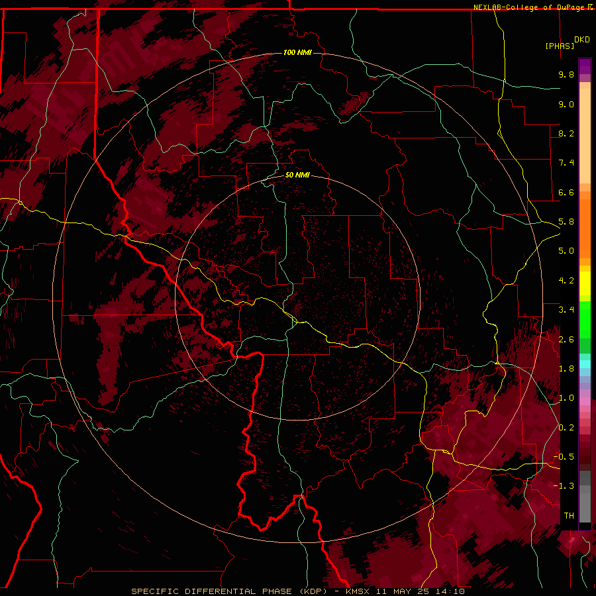The height and width of the screenshot is (596, 596).
Task: Click the bright green segment of the color bar
Action: [x=585, y=320]
